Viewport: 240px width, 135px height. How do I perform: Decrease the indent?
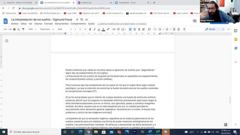coord(174,29)
